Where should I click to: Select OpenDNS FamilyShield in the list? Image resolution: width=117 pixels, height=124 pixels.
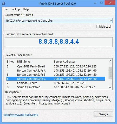[56, 66]
